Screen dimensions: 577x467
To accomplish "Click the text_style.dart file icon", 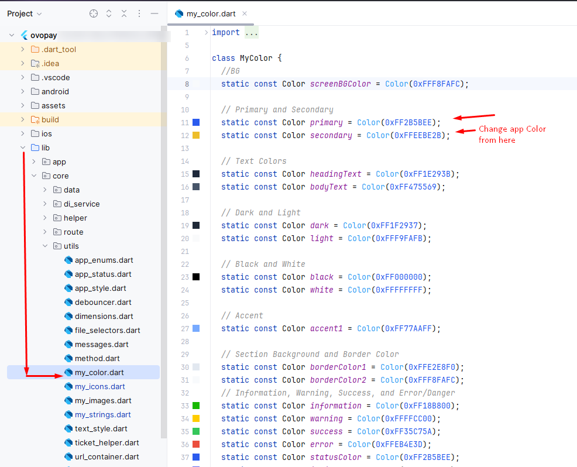I will 68,429.
